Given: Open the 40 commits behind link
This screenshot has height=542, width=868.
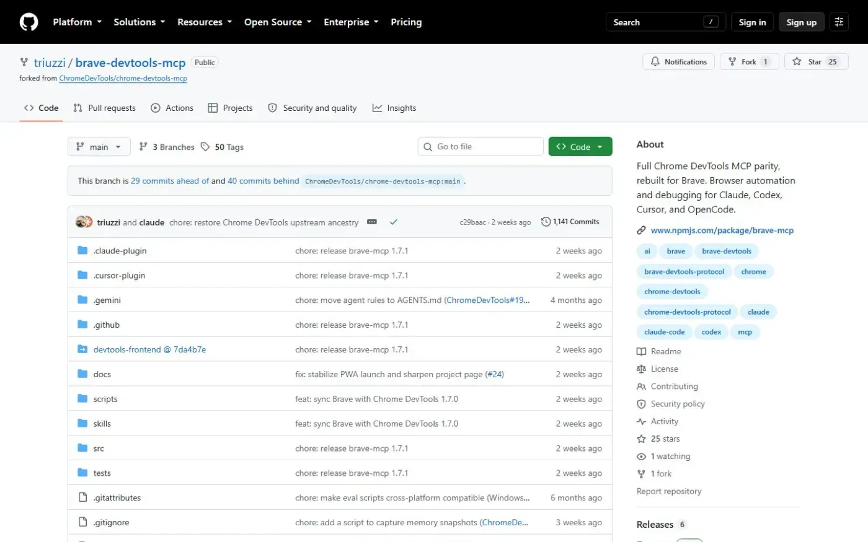Looking at the screenshot, I should click(x=263, y=181).
